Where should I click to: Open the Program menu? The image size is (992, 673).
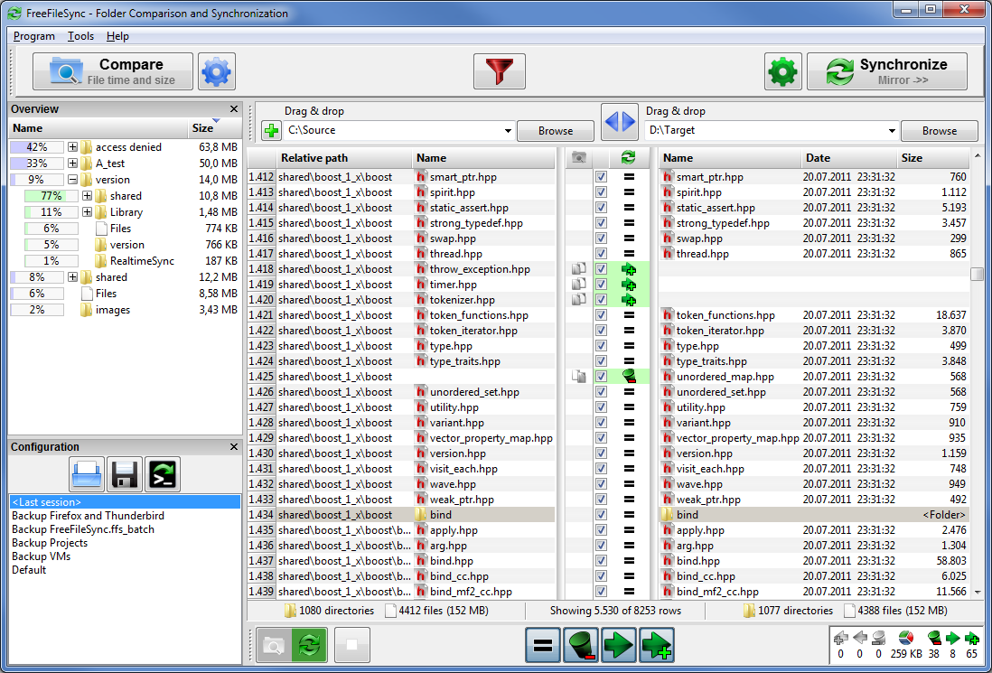pos(34,36)
